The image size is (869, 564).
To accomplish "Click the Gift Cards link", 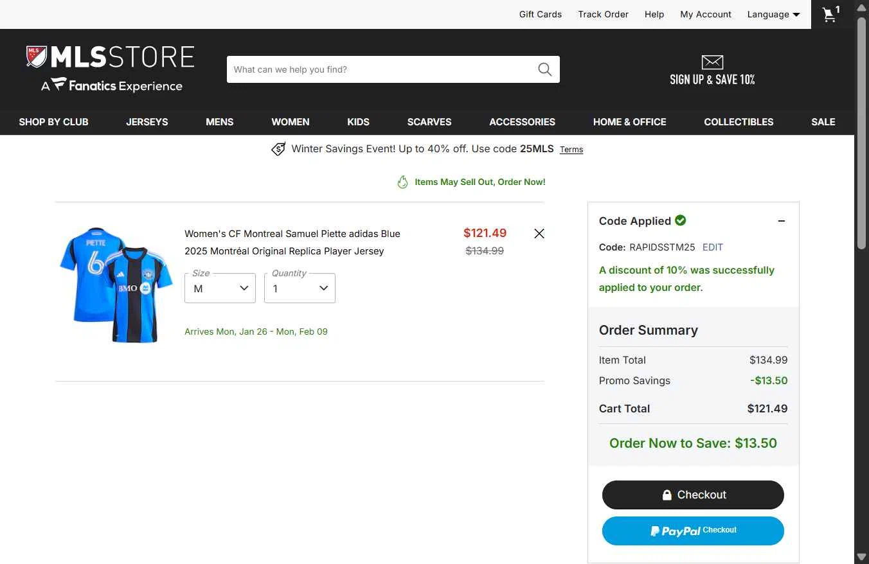I will [541, 14].
